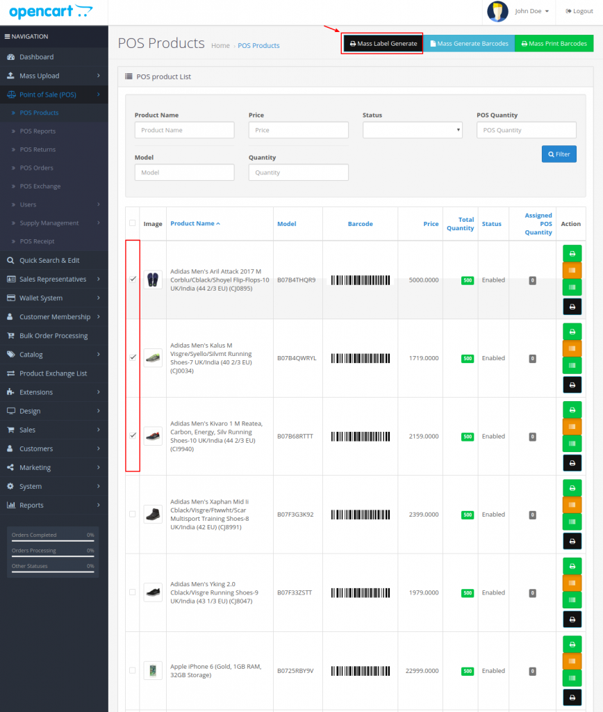The height and width of the screenshot is (712, 603).
Task: Click the Home breadcrumb link
Action: pyautogui.click(x=220, y=45)
